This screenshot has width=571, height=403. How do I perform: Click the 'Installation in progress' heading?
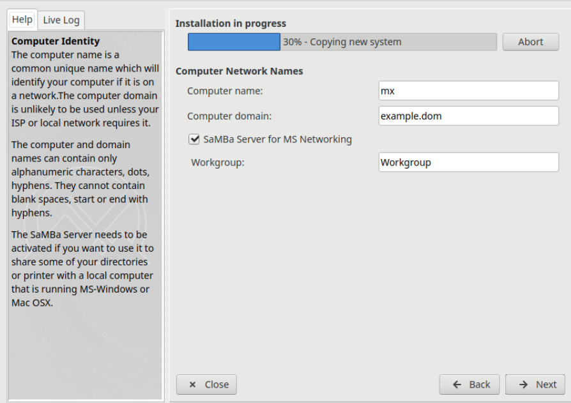231,23
